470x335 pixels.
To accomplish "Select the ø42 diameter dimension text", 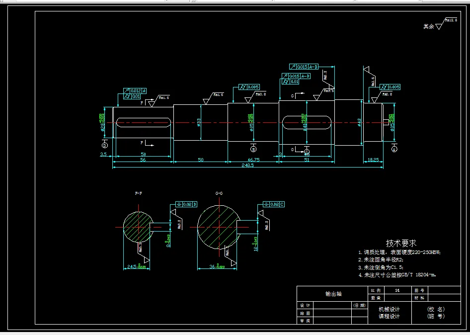I will click(359, 122).
